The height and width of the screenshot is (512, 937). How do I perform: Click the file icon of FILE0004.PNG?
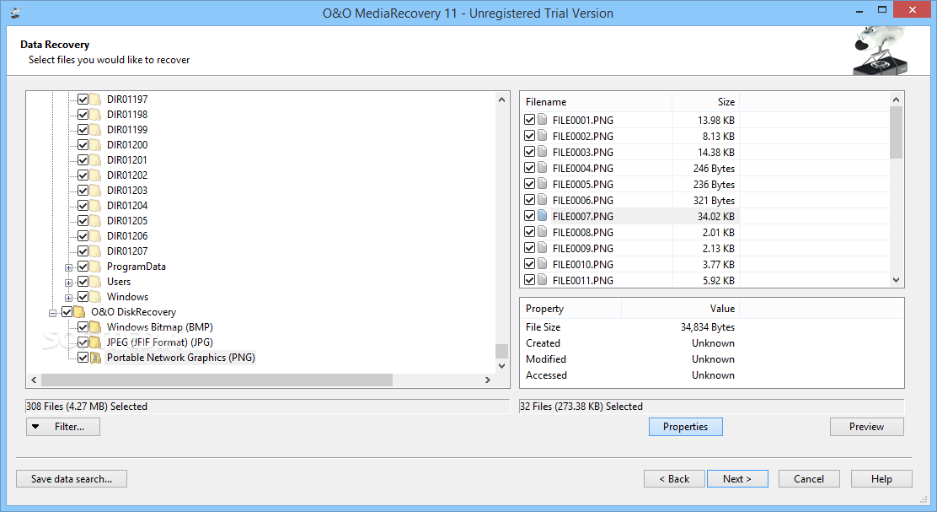pyautogui.click(x=543, y=168)
